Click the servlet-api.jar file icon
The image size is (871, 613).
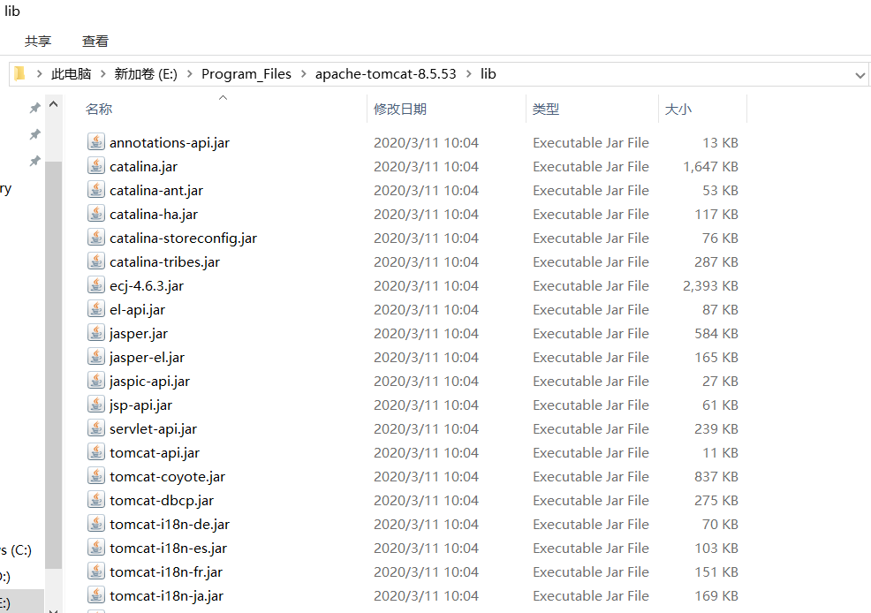coord(96,428)
